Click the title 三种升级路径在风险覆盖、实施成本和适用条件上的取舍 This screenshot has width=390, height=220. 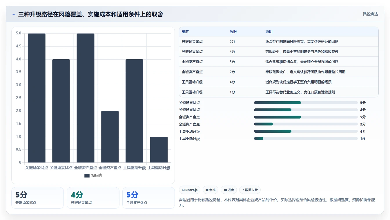click(90, 14)
